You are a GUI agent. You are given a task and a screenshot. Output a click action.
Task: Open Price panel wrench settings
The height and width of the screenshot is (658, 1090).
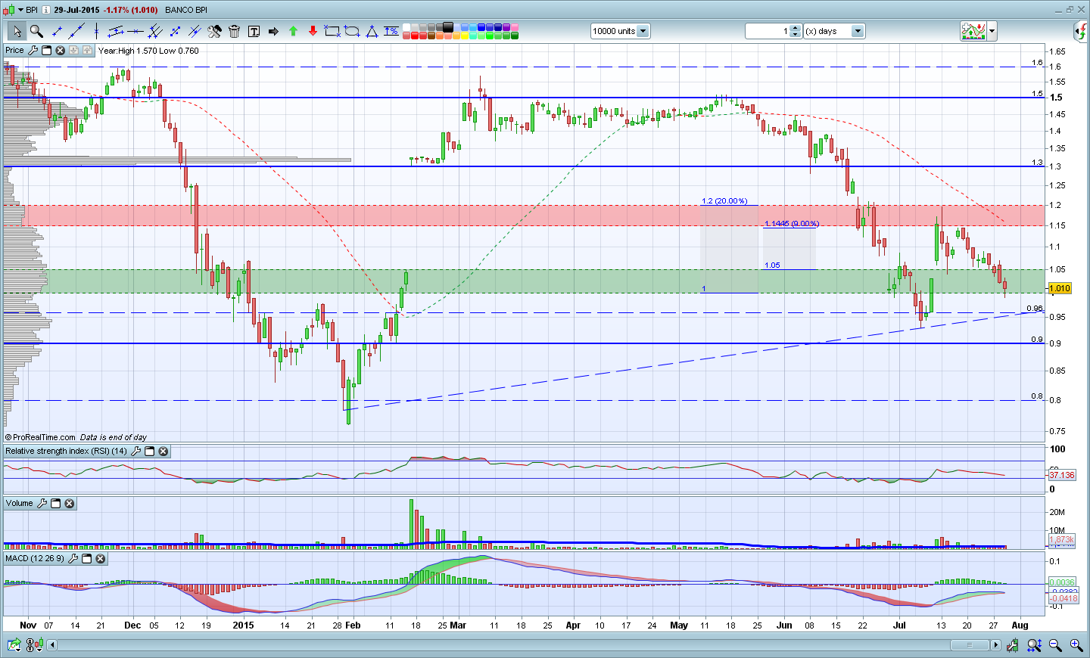pos(33,51)
